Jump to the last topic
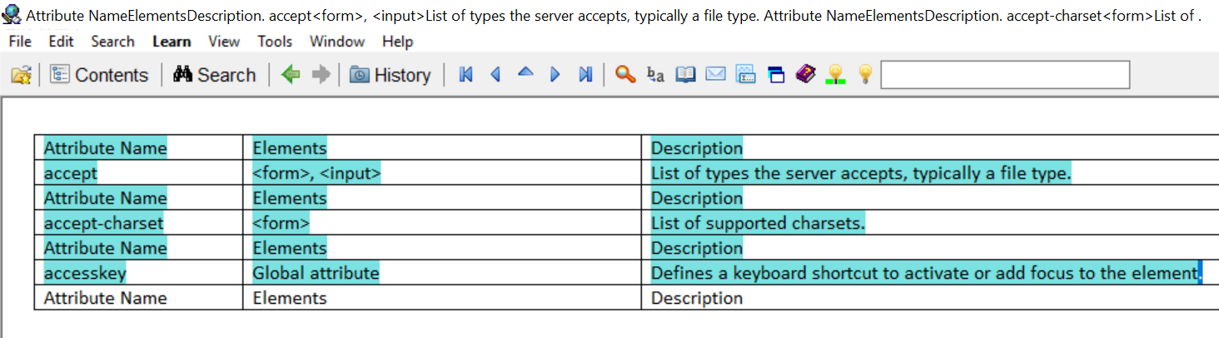 tap(585, 75)
